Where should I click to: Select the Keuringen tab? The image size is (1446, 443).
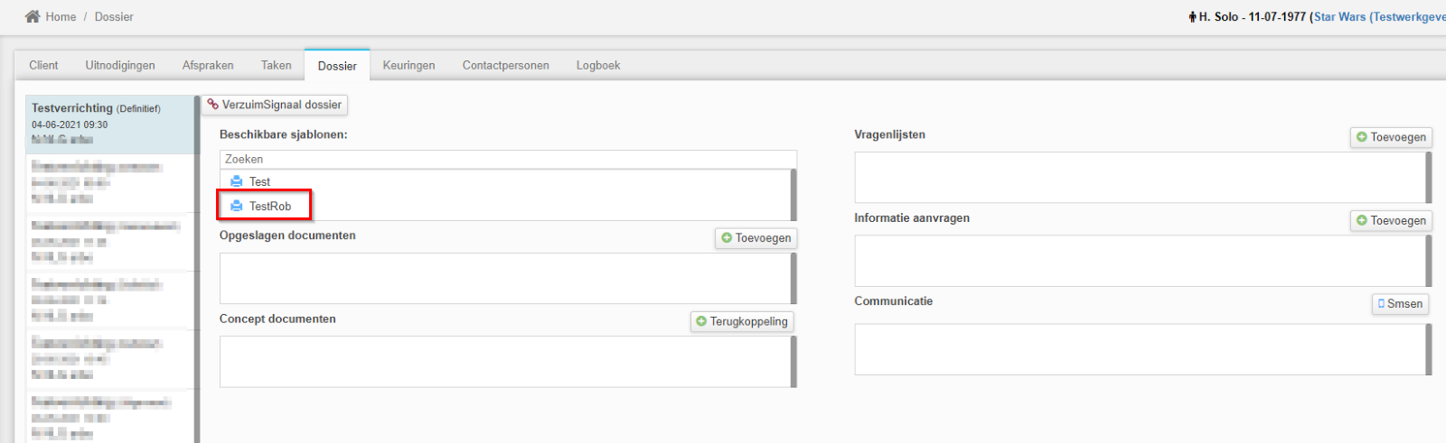(x=408, y=65)
